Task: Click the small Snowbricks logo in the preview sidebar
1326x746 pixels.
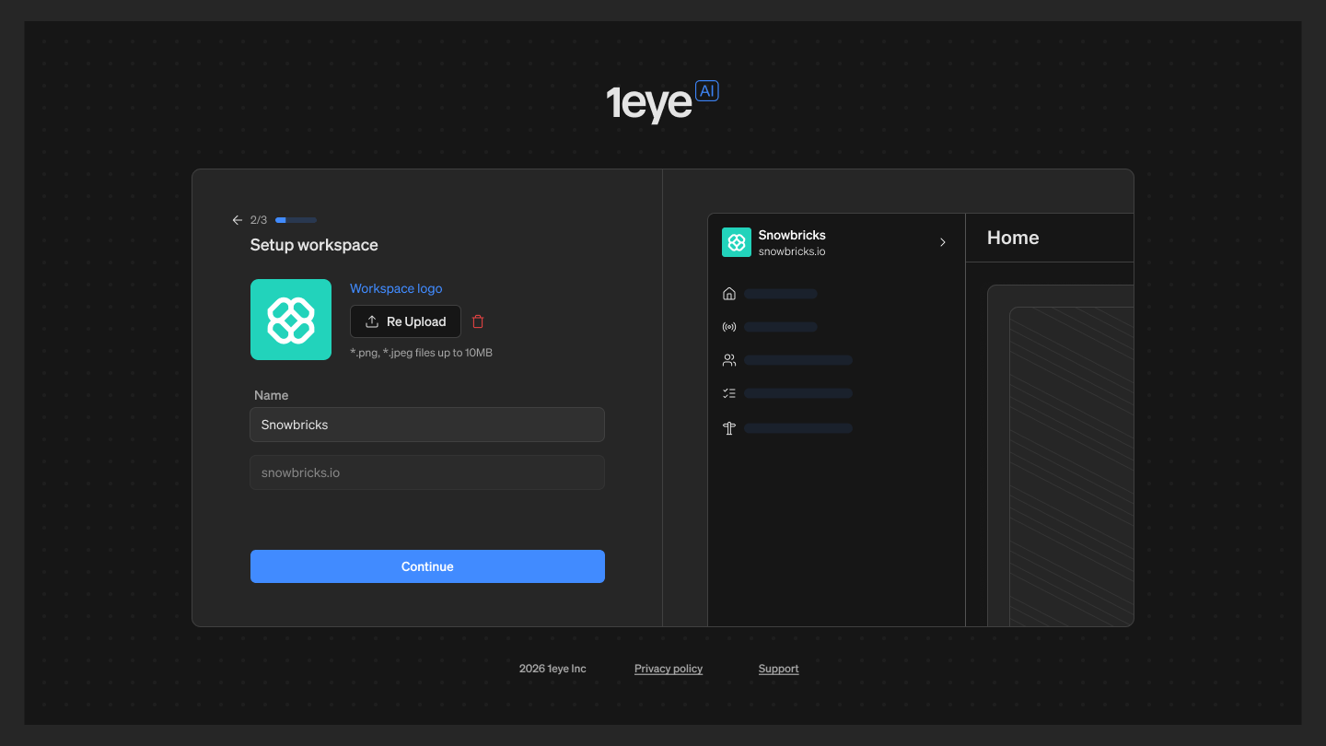Action: click(737, 242)
